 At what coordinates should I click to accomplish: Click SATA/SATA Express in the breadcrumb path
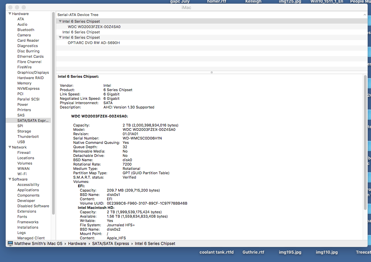[111, 243]
